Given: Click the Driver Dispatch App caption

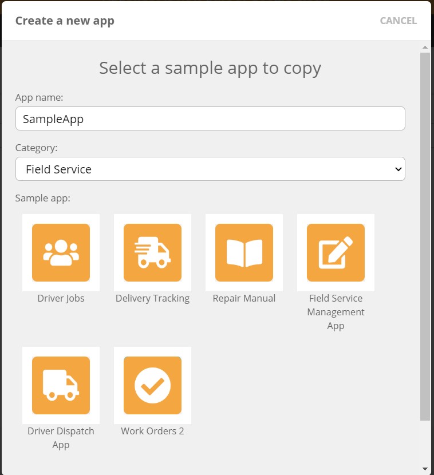Looking at the screenshot, I should tap(61, 438).
